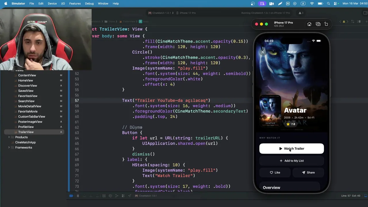Click the video camera menu bar icon
Image resolution: width=368 pixels, height=207 pixels.
click(271, 3)
